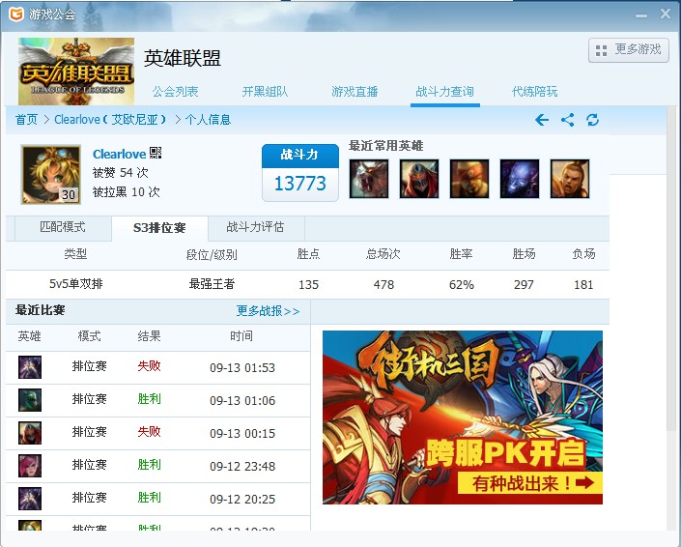Screen dimensions: 681x547
Task: Click the 5v5单双排 type cell
Action: [76, 284]
